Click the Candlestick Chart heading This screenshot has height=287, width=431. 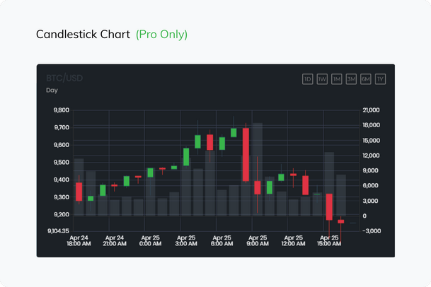coord(84,34)
